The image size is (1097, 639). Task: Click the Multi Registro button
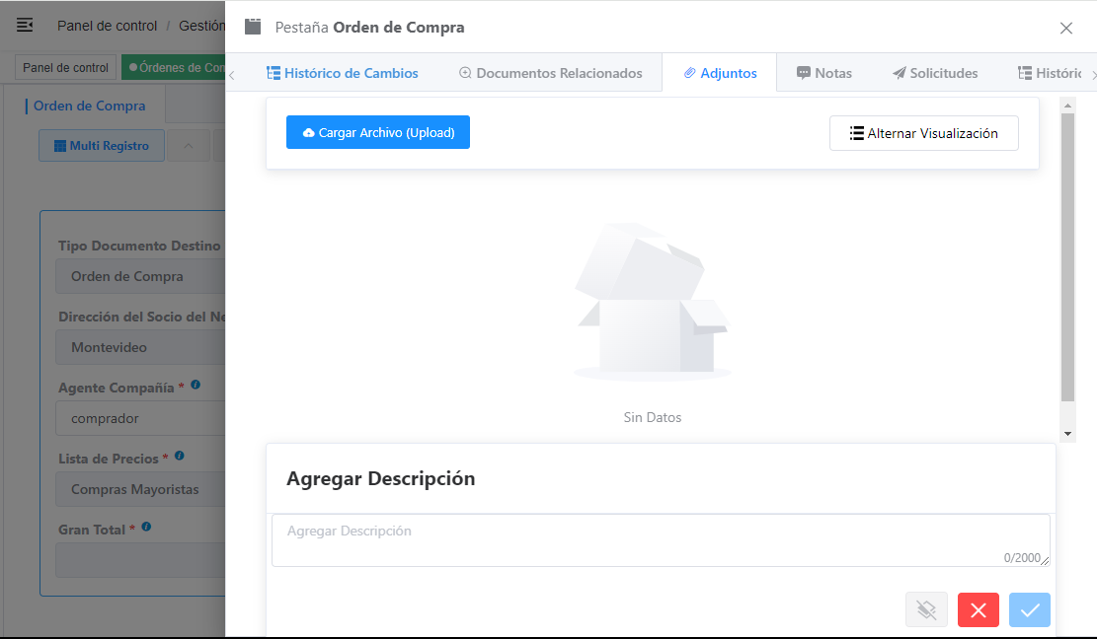click(x=100, y=146)
